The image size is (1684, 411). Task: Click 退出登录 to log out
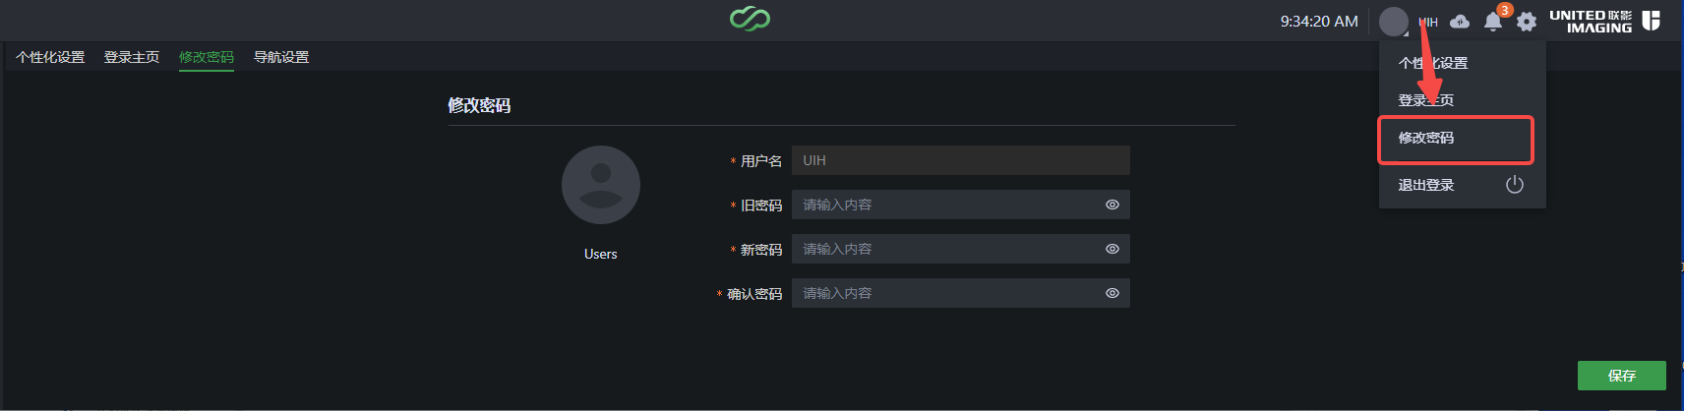pyautogui.click(x=1426, y=185)
